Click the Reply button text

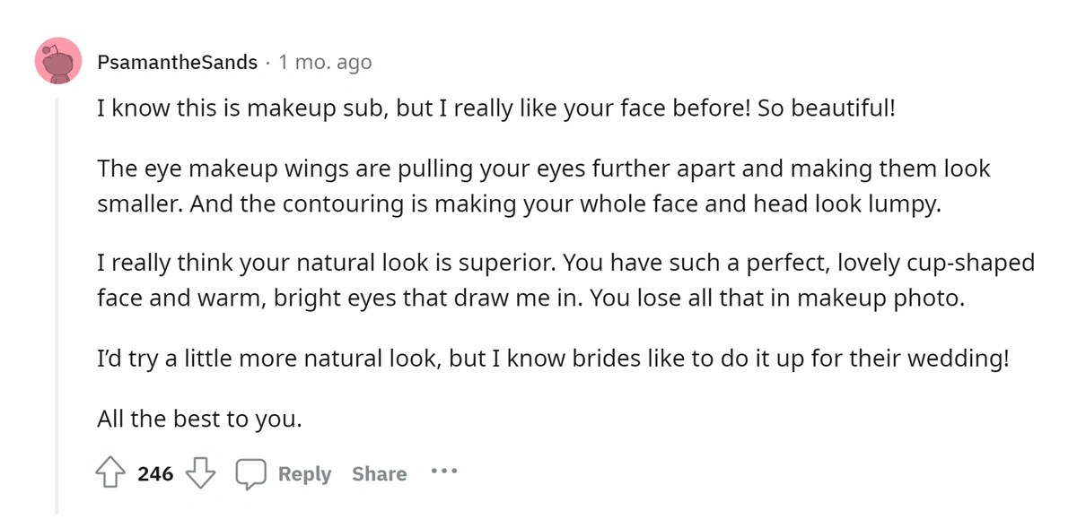click(x=304, y=473)
